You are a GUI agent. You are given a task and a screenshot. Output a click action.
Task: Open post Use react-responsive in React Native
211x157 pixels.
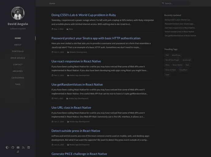[76, 61]
